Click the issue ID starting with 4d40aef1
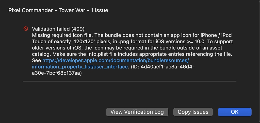Screen dimensions: 260x123 [x=167, y=67]
